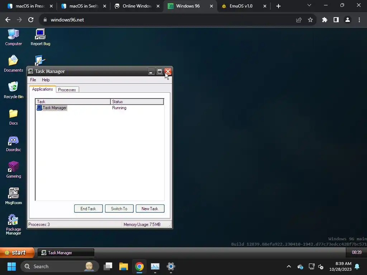This screenshot has width=367, height=275.
Task: Close the Task Manager window
Action: click(x=168, y=72)
